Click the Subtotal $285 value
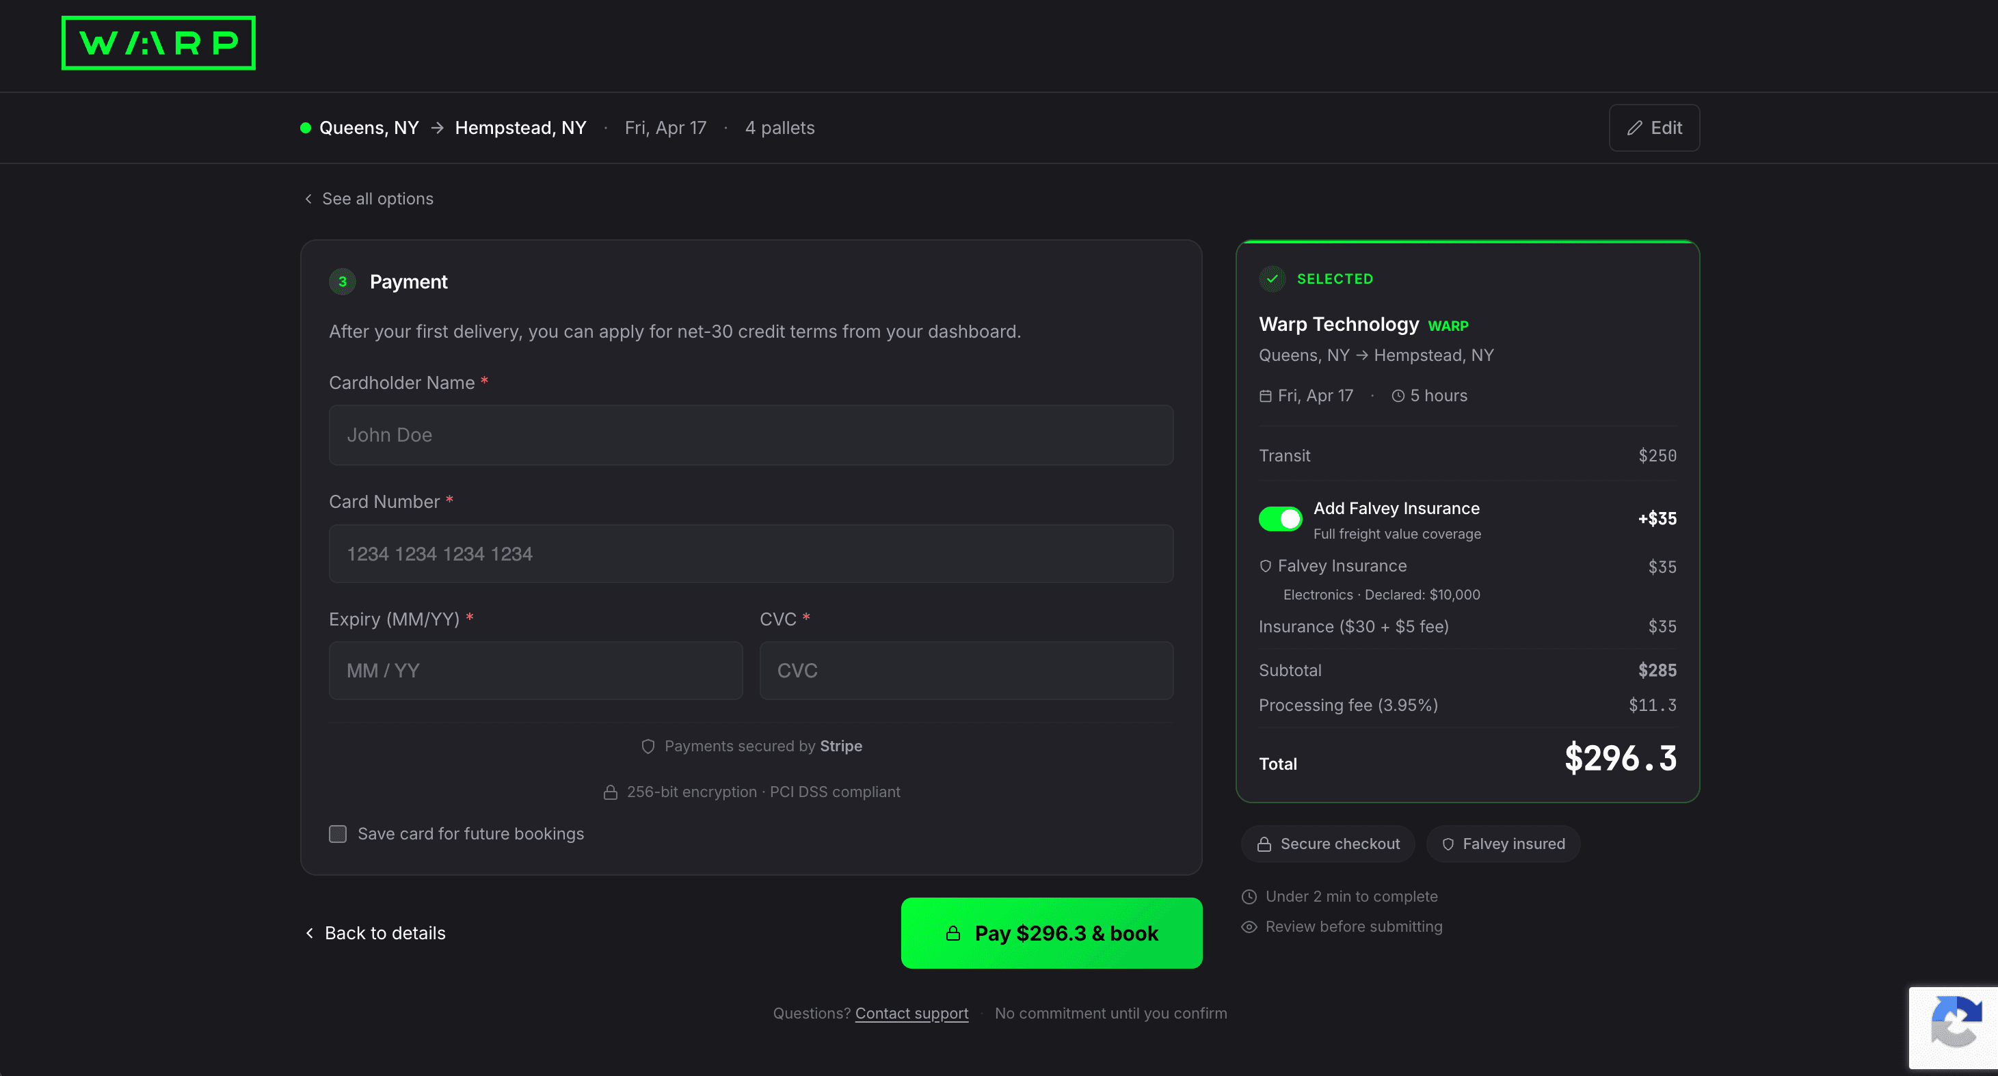The height and width of the screenshot is (1076, 1998). 1657,671
